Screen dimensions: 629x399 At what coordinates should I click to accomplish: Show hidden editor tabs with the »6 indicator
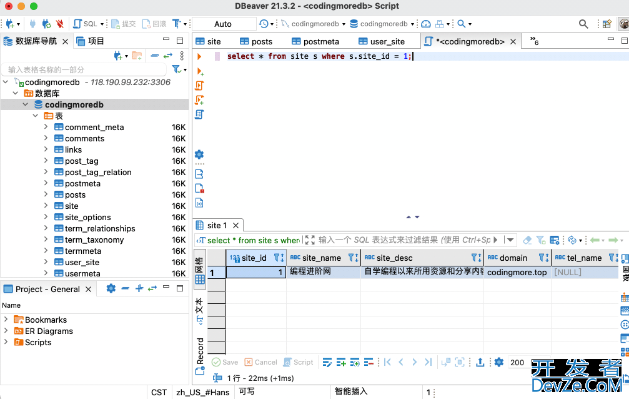[534, 41]
